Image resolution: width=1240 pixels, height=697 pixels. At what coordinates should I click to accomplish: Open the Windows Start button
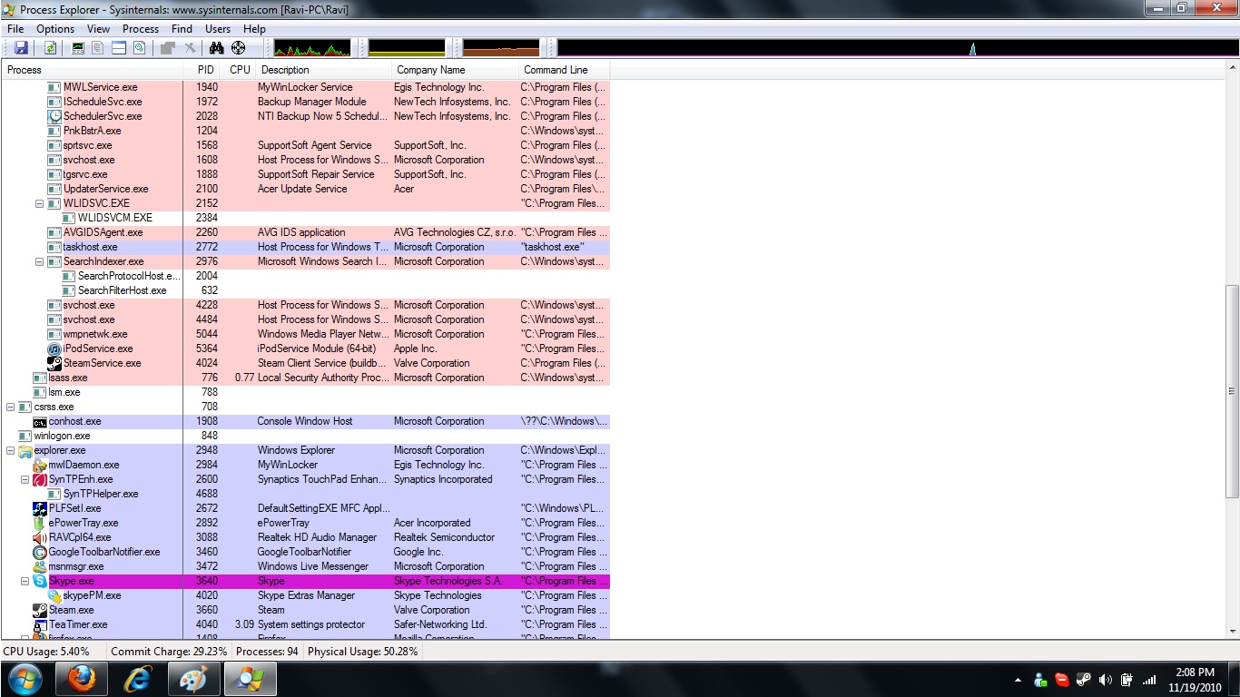(x=25, y=679)
